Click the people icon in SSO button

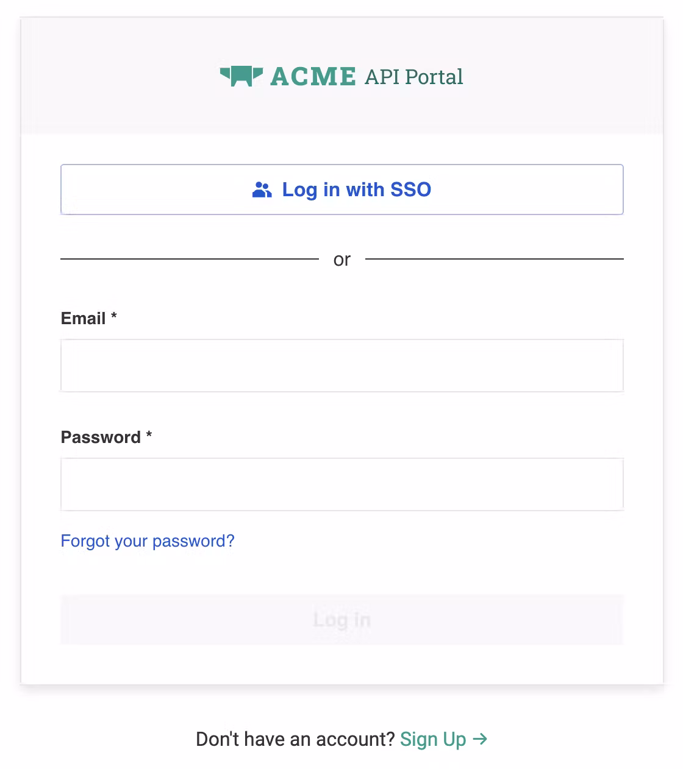coord(262,190)
